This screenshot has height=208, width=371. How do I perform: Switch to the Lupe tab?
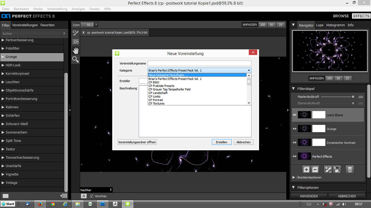point(320,25)
